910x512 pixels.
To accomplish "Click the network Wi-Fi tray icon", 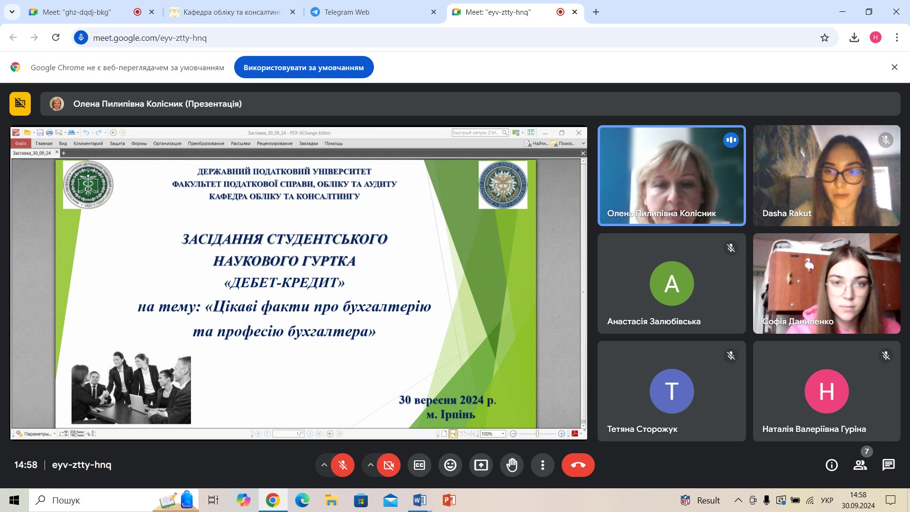I will (x=810, y=500).
